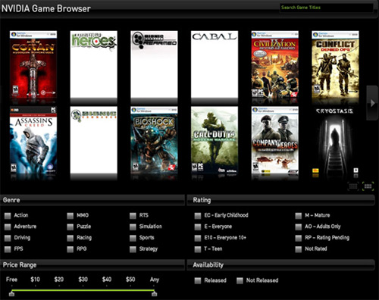The width and height of the screenshot is (379, 300).
Task: Click the Genre section header
Action: coord(92,200)
